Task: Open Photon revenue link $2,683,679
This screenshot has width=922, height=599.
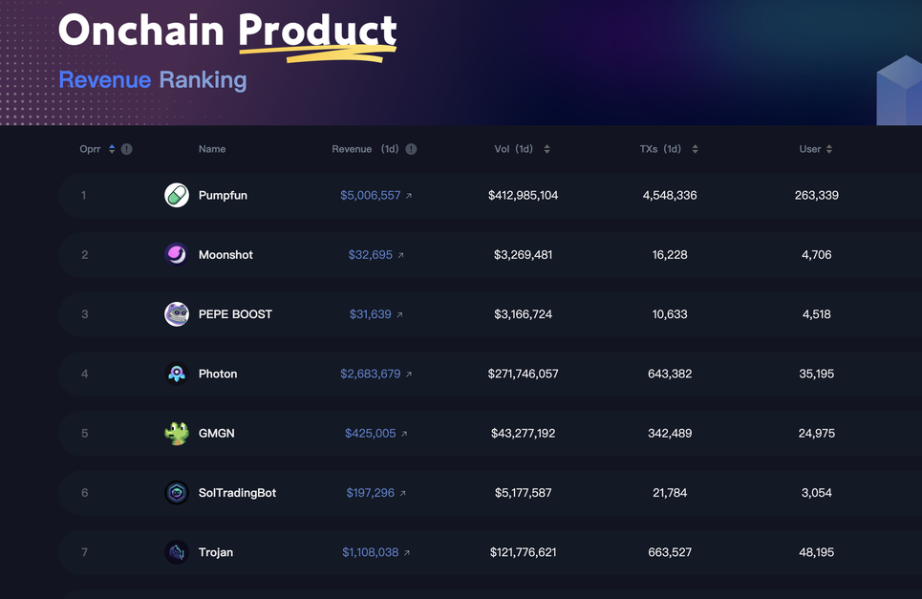Action: pos(370,374)
